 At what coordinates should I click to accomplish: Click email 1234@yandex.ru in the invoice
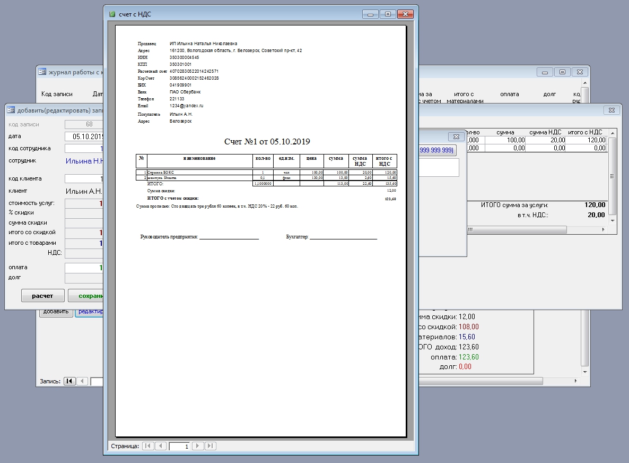point(187,106)
